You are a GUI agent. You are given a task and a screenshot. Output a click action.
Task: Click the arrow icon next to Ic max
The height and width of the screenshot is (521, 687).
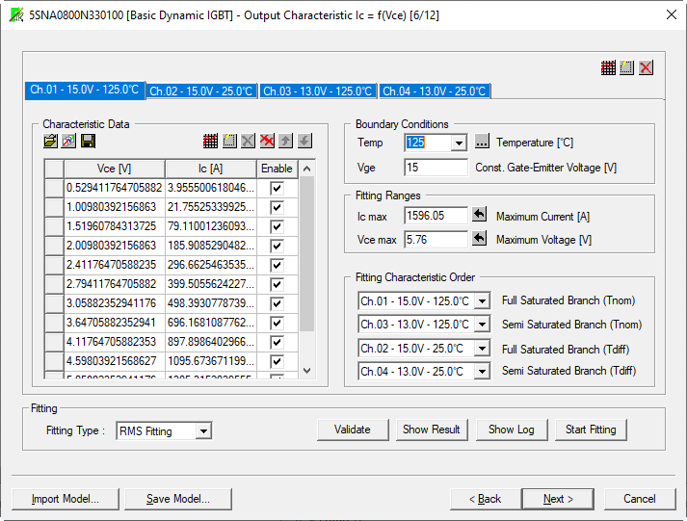tap(479, 216)
